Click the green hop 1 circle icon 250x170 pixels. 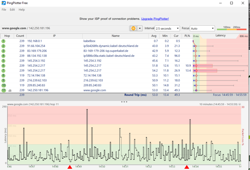click(3, 41)
